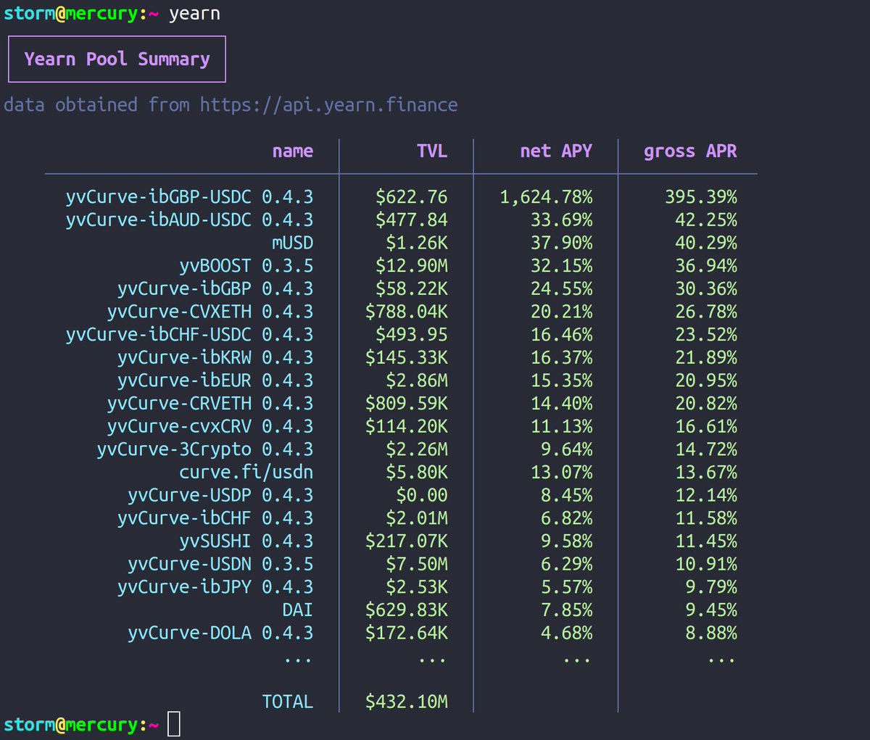Click the yvSUSHI 0.4.3 pool name
The image size is (870, 740).
click(246, 541)
